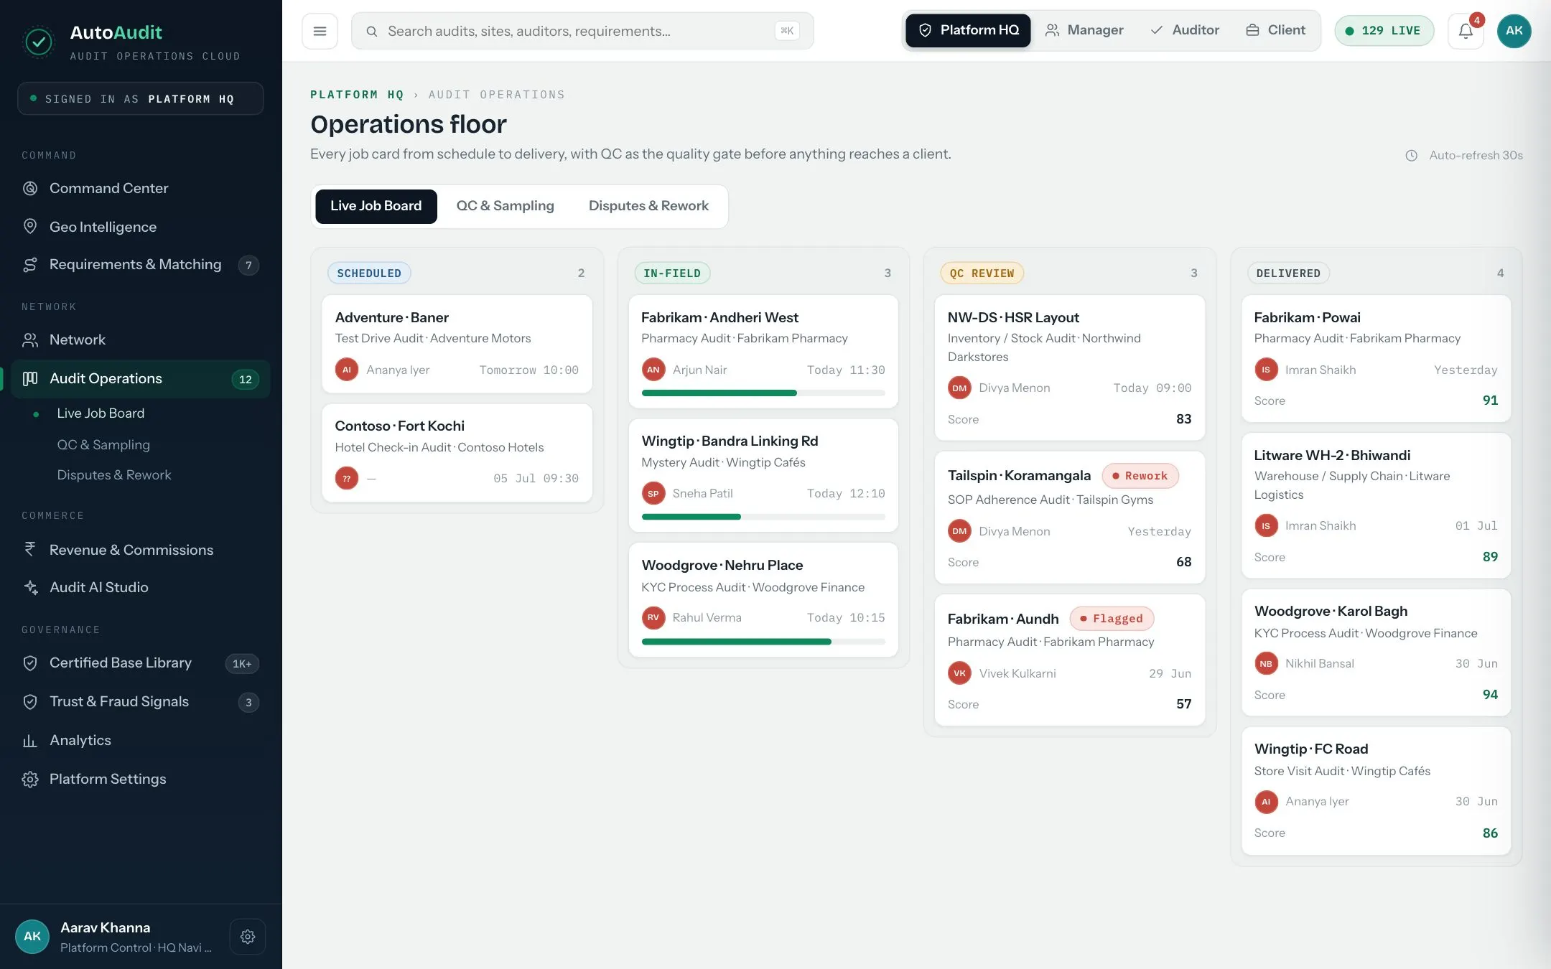
Task: Switch role to Auditor
Action: pyautogui.click(x=1185, y=30)
